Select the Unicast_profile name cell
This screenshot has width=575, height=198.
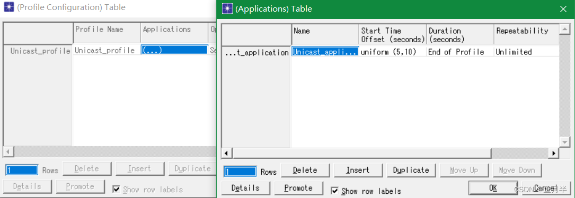(107, 50)
